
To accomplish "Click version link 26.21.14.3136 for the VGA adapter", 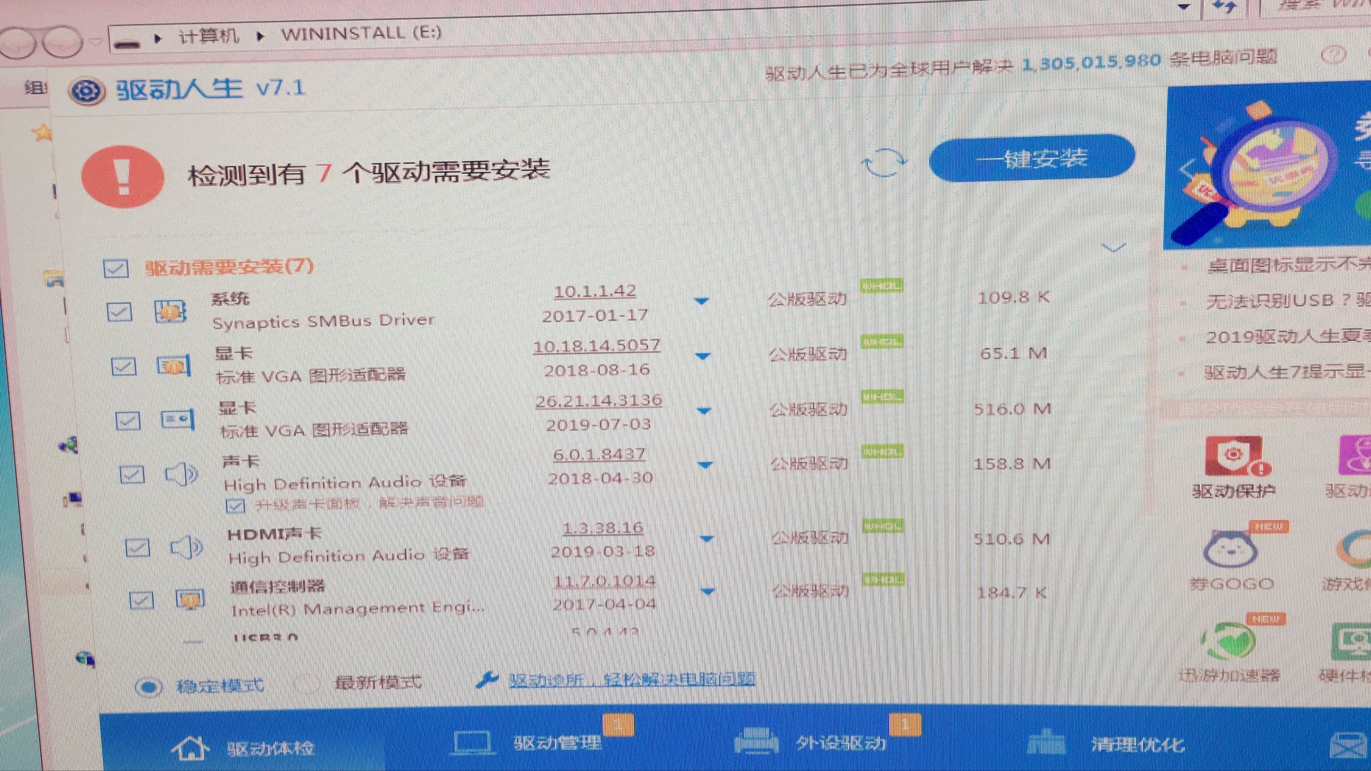I will pos(598,400).
